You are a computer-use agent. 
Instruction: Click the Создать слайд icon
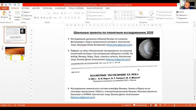click(17, 13)
